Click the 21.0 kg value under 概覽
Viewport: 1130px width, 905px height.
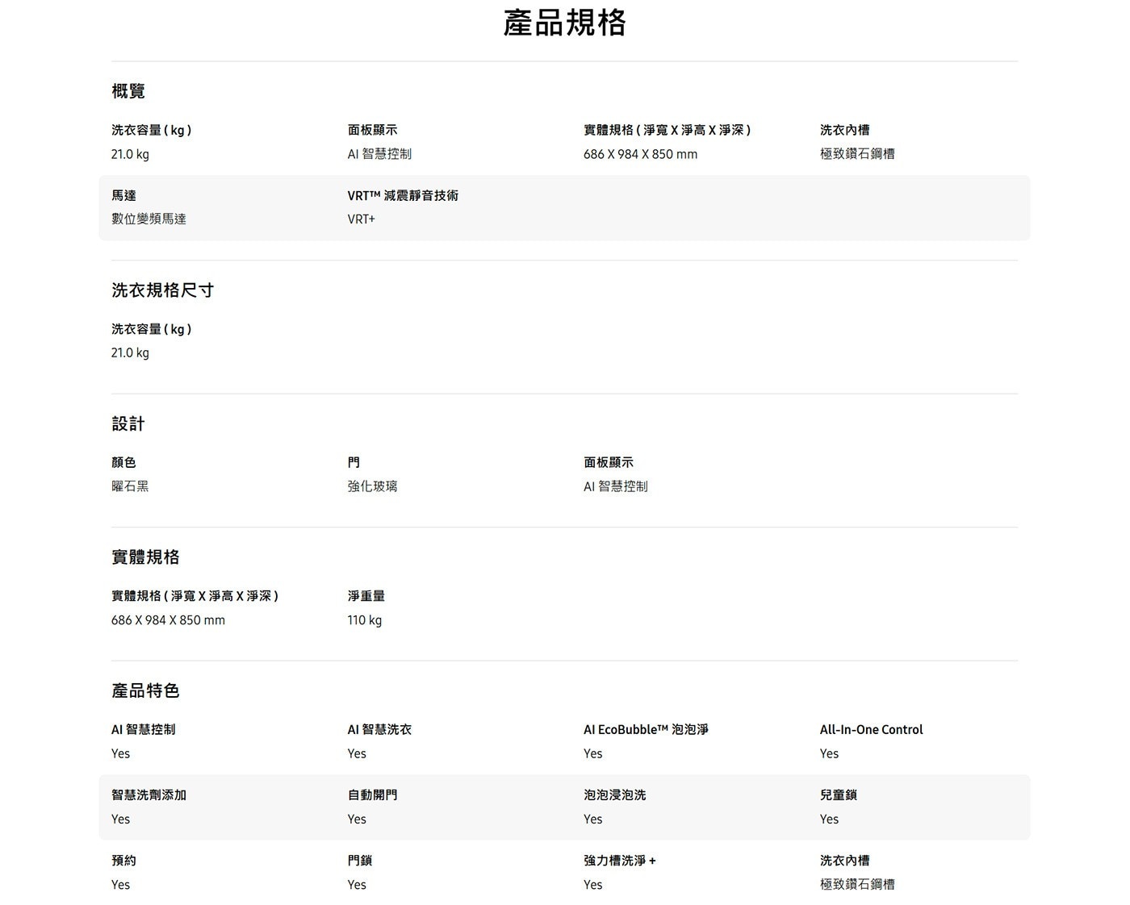coord(130,154)
